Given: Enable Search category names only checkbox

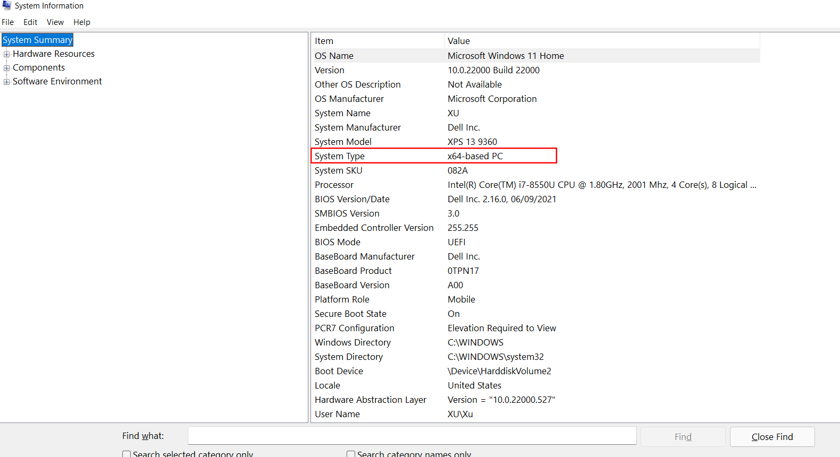Looking at the screenshot, I should pyautogui.click(x=351, y=454).
